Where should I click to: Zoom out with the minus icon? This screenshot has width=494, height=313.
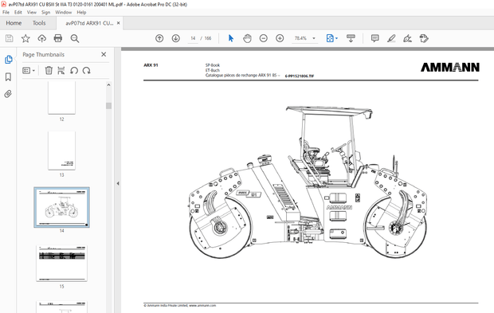pyautogui.click(x=264, y=38)
